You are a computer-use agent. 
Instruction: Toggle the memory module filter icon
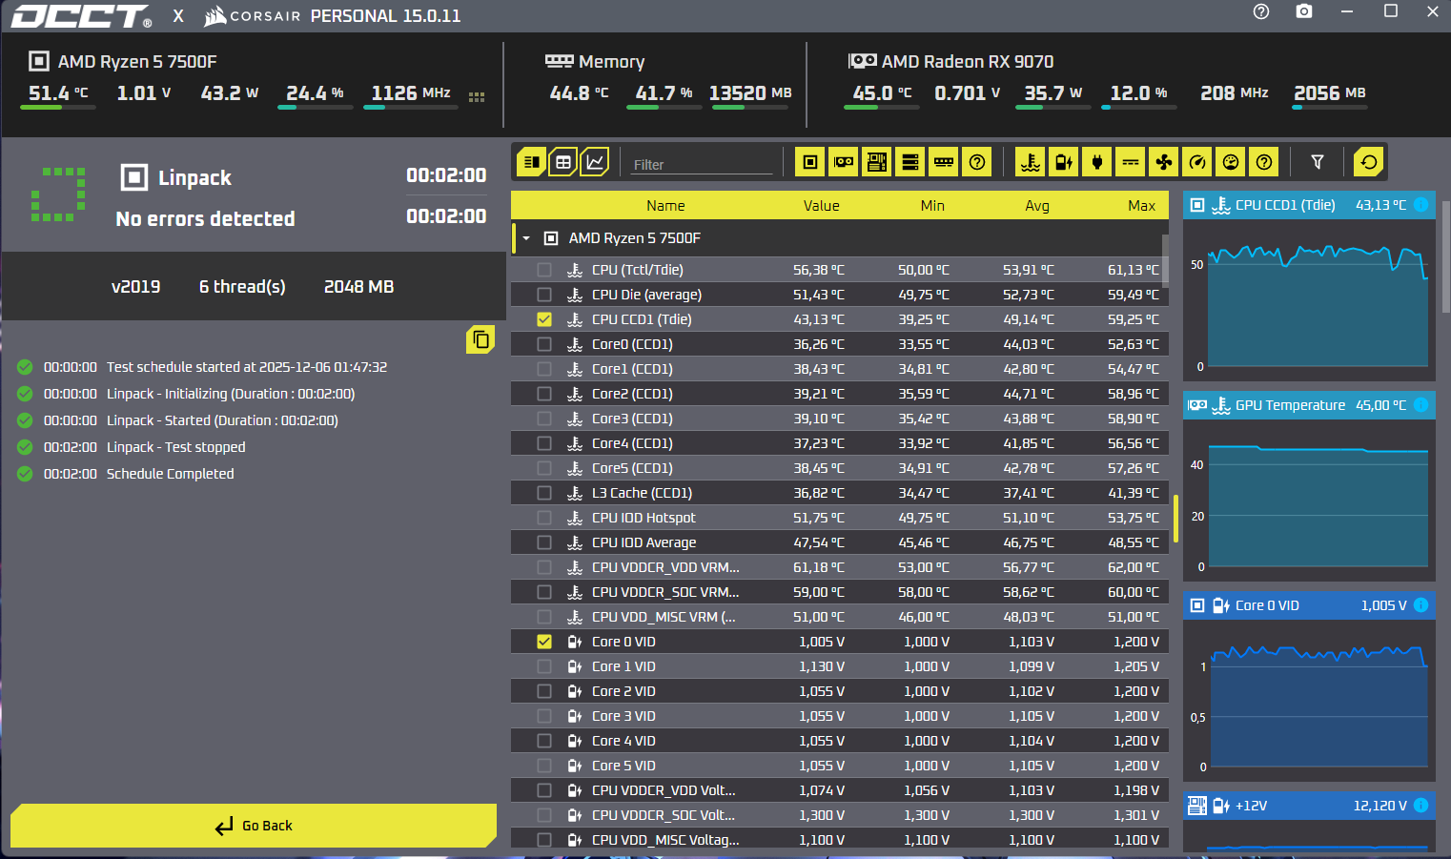click(x=944, y=162)
